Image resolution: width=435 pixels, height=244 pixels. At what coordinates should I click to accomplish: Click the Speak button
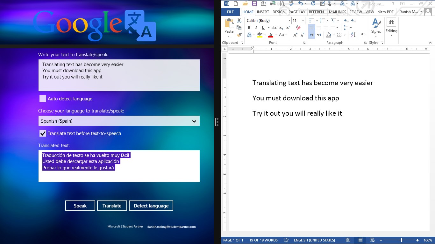click(x=80, y=206)
